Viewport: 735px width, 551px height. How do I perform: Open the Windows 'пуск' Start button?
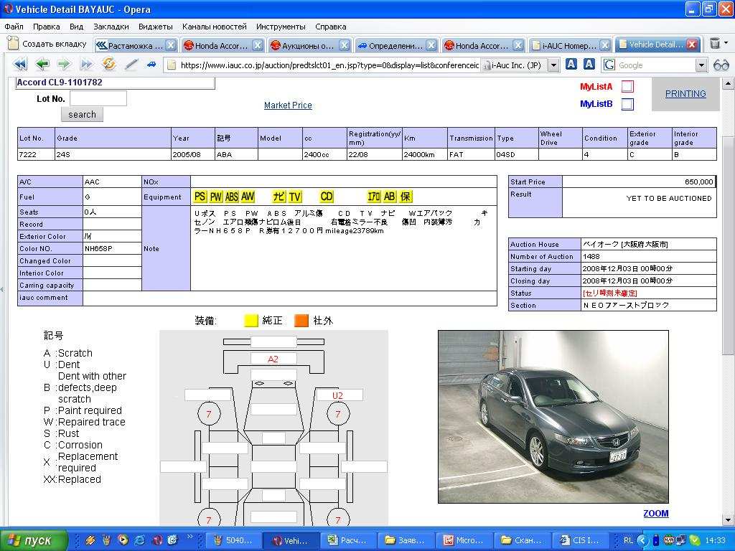pos(34,540)
